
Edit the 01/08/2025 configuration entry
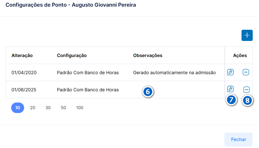point(230,89)
